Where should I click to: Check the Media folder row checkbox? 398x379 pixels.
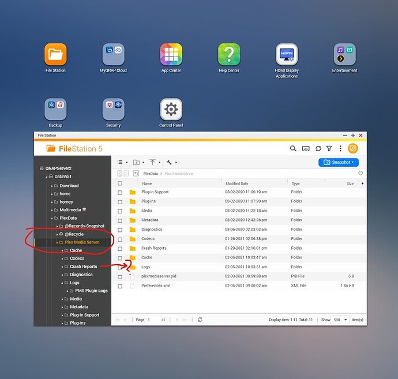click(x=120, y=211)
